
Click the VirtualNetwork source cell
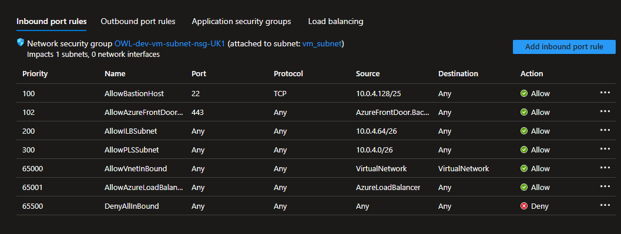(x=381, y=169)
